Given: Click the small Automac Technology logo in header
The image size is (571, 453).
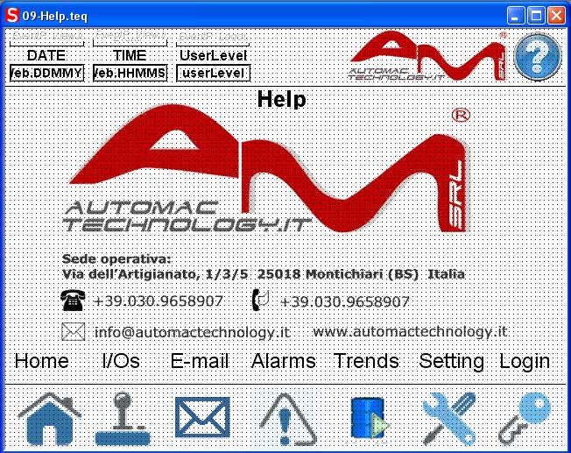Looking at the screenshot, I should pyautogui.click(x=427, y=56).
